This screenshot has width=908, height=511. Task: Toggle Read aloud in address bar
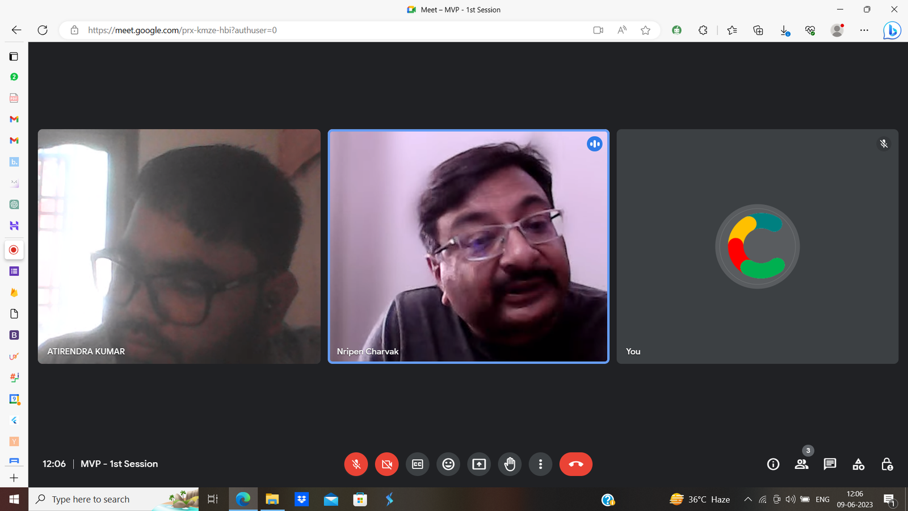tap(622, 30)
